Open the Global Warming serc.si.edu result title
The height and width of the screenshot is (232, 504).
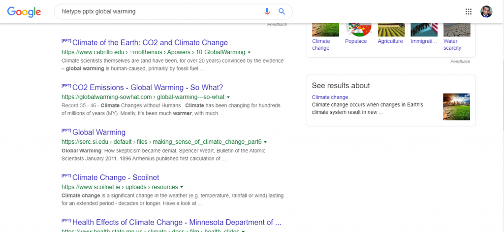pyautogui.click(x=99, y=132)
